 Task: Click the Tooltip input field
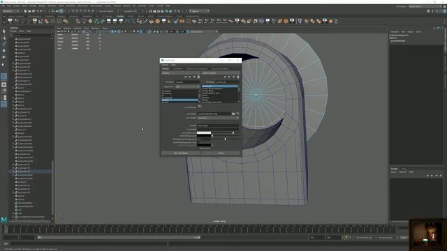218,125
